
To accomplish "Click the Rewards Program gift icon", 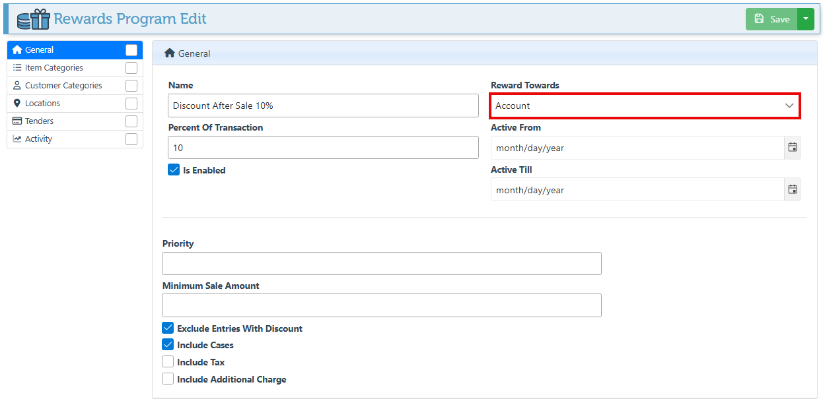I will 33,19.
